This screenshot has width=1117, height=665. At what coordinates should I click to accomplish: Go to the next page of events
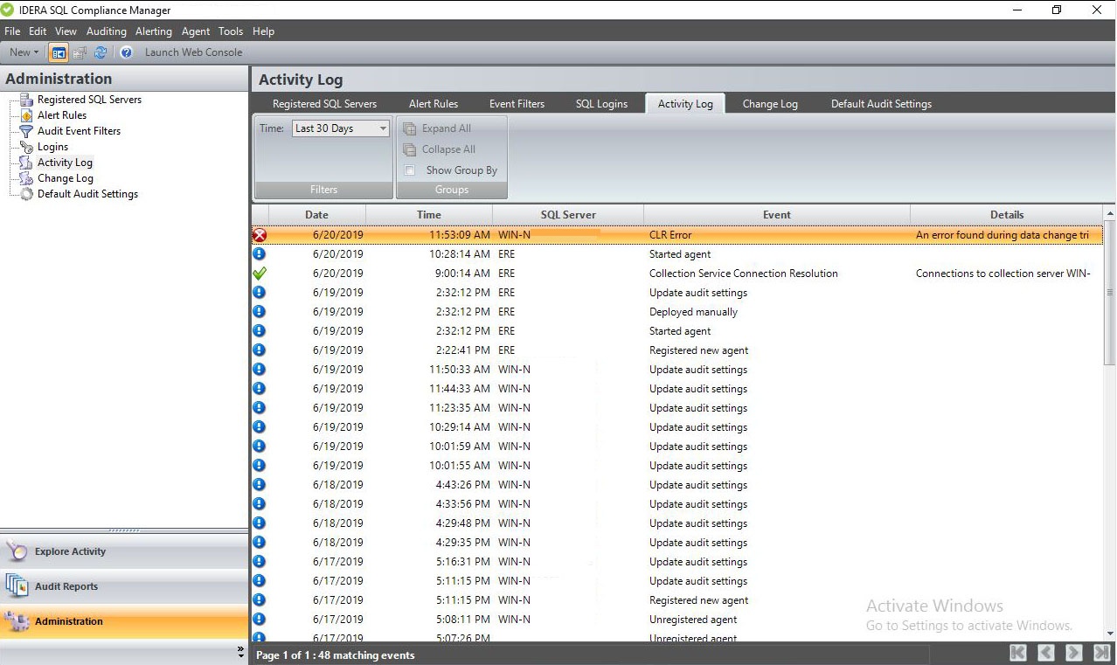tap(1074, 653)
